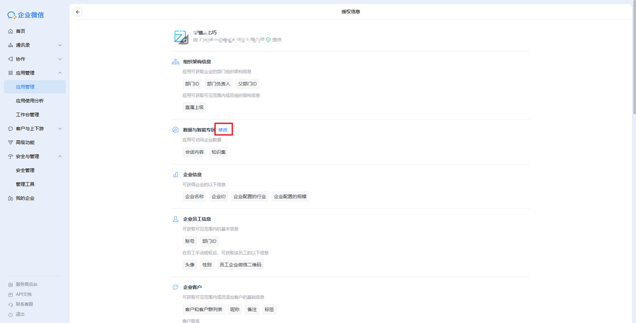
Task: Click the 首页 home icon
Action: [x=11, y=31]
